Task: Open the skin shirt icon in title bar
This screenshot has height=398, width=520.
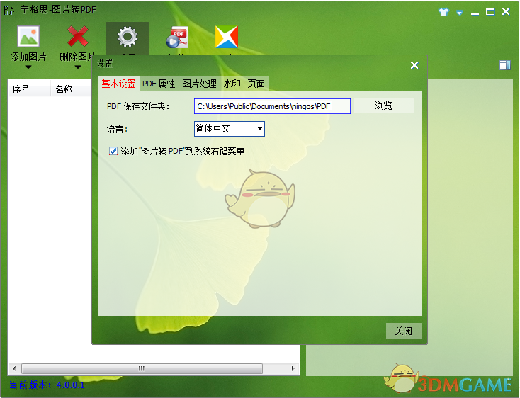Action: coord(443,12)
